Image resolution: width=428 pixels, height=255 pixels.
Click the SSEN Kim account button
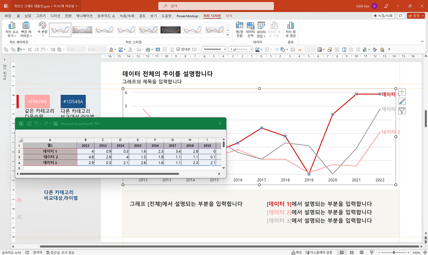[367, 6]
